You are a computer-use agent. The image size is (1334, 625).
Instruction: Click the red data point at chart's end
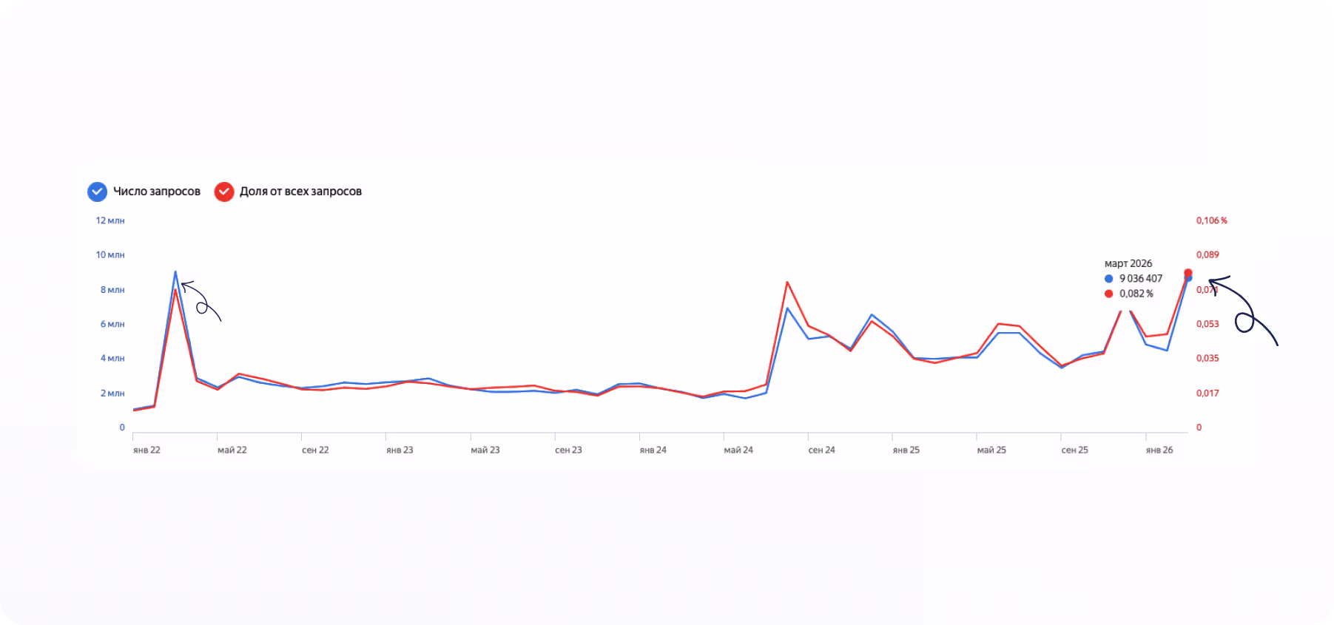tap(1188, 273)
